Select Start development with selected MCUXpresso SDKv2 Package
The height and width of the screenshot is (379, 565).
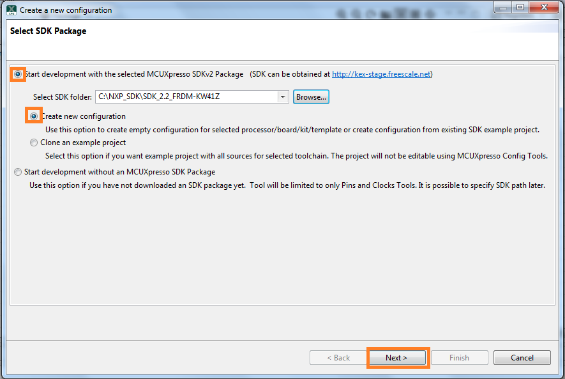coord(18,74)
